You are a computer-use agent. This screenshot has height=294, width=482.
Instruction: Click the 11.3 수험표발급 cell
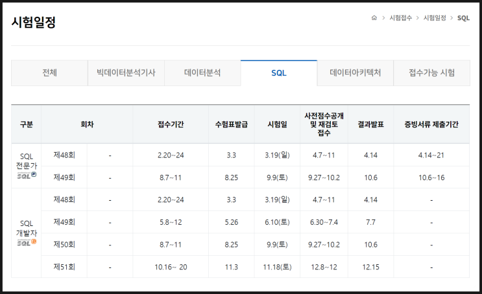(232, 267)
